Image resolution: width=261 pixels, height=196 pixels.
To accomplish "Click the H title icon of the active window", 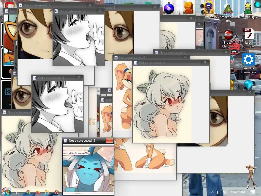I will tap(66, 141).
